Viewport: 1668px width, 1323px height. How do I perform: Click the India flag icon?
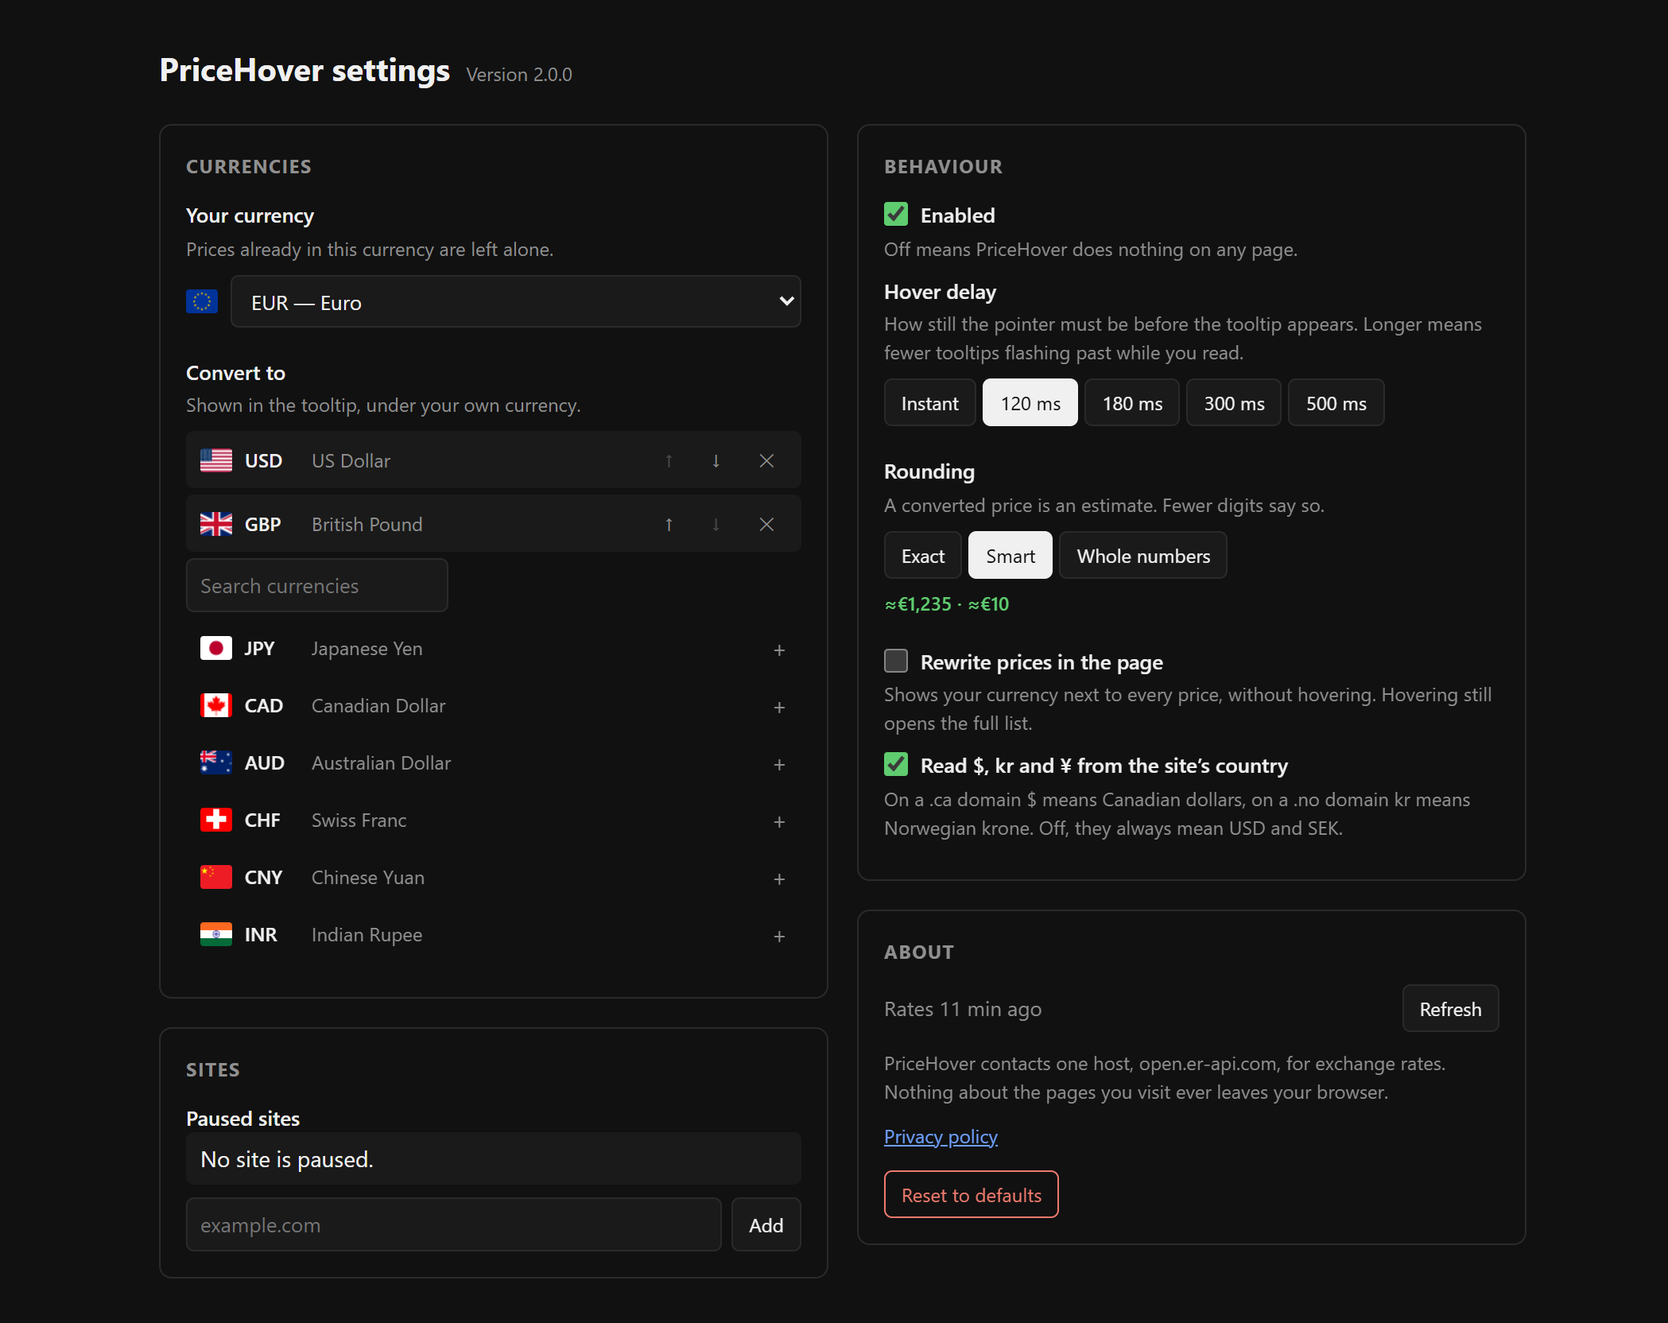[x=216, y=934]
